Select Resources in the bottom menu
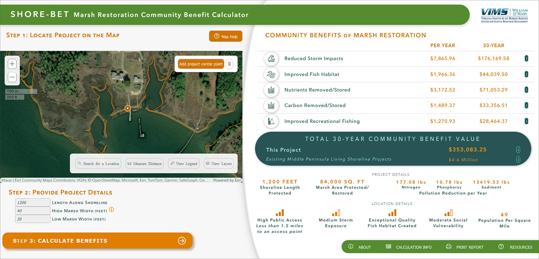This screenshot has height=259, width=539. pos(521,247)
